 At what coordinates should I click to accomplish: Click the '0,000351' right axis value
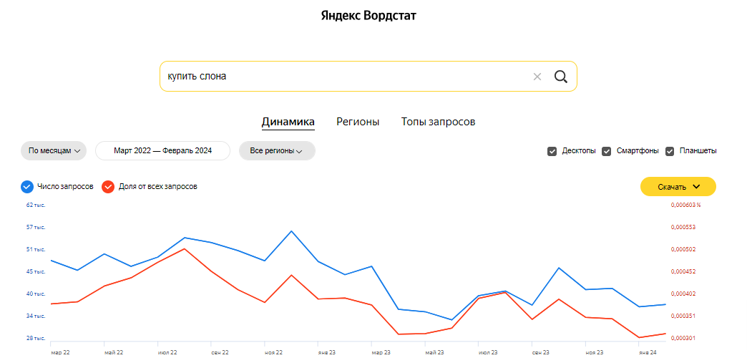(x=683, y=316)
